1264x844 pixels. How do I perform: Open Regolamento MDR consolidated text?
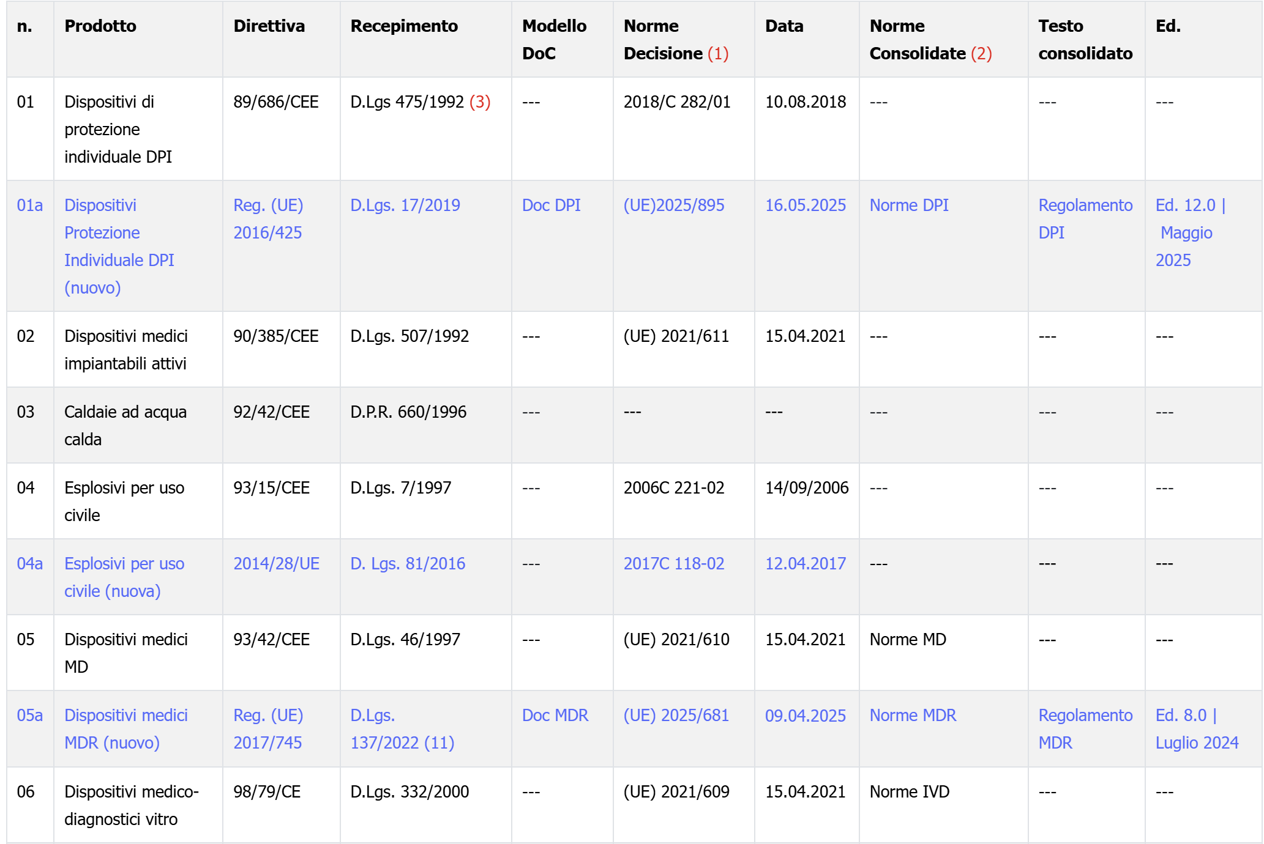pyautogui.click(x=1085, y=729)
